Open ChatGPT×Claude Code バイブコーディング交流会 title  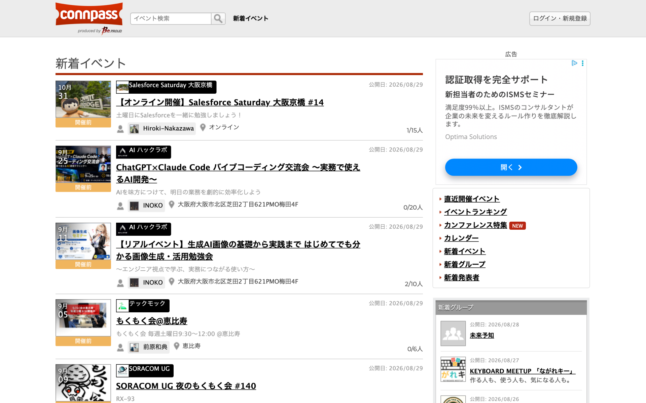tap(238, 173)
